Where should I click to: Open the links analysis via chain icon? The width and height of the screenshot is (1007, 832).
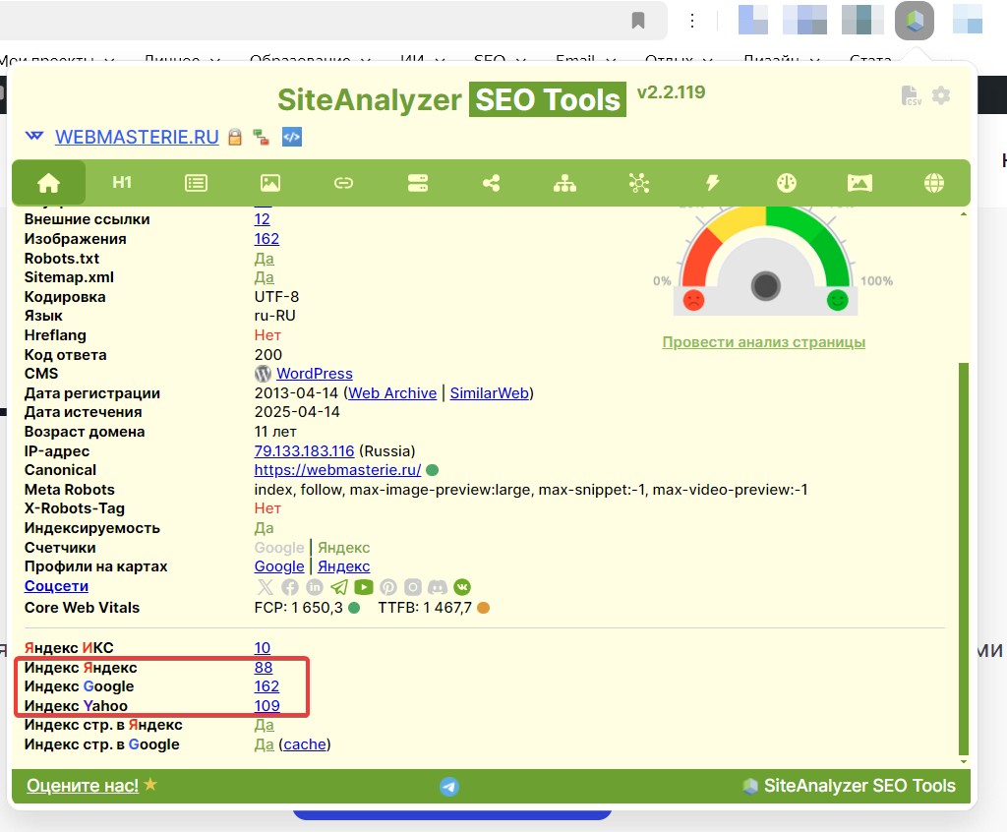(343, 183)
